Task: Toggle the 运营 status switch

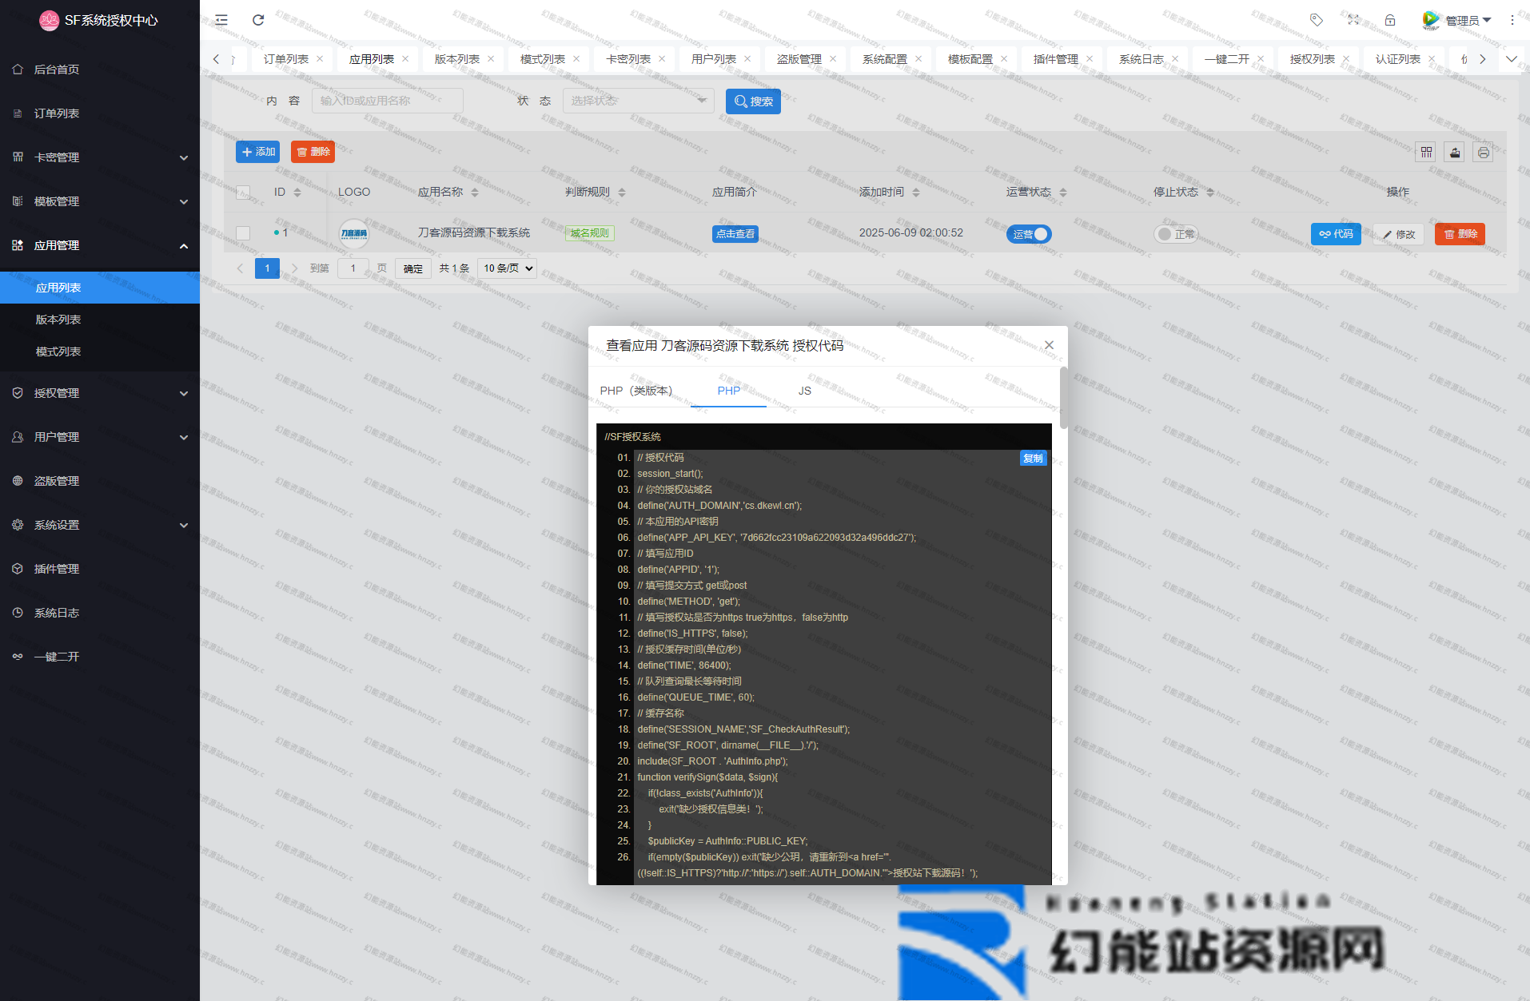Action: point(1029,234)
